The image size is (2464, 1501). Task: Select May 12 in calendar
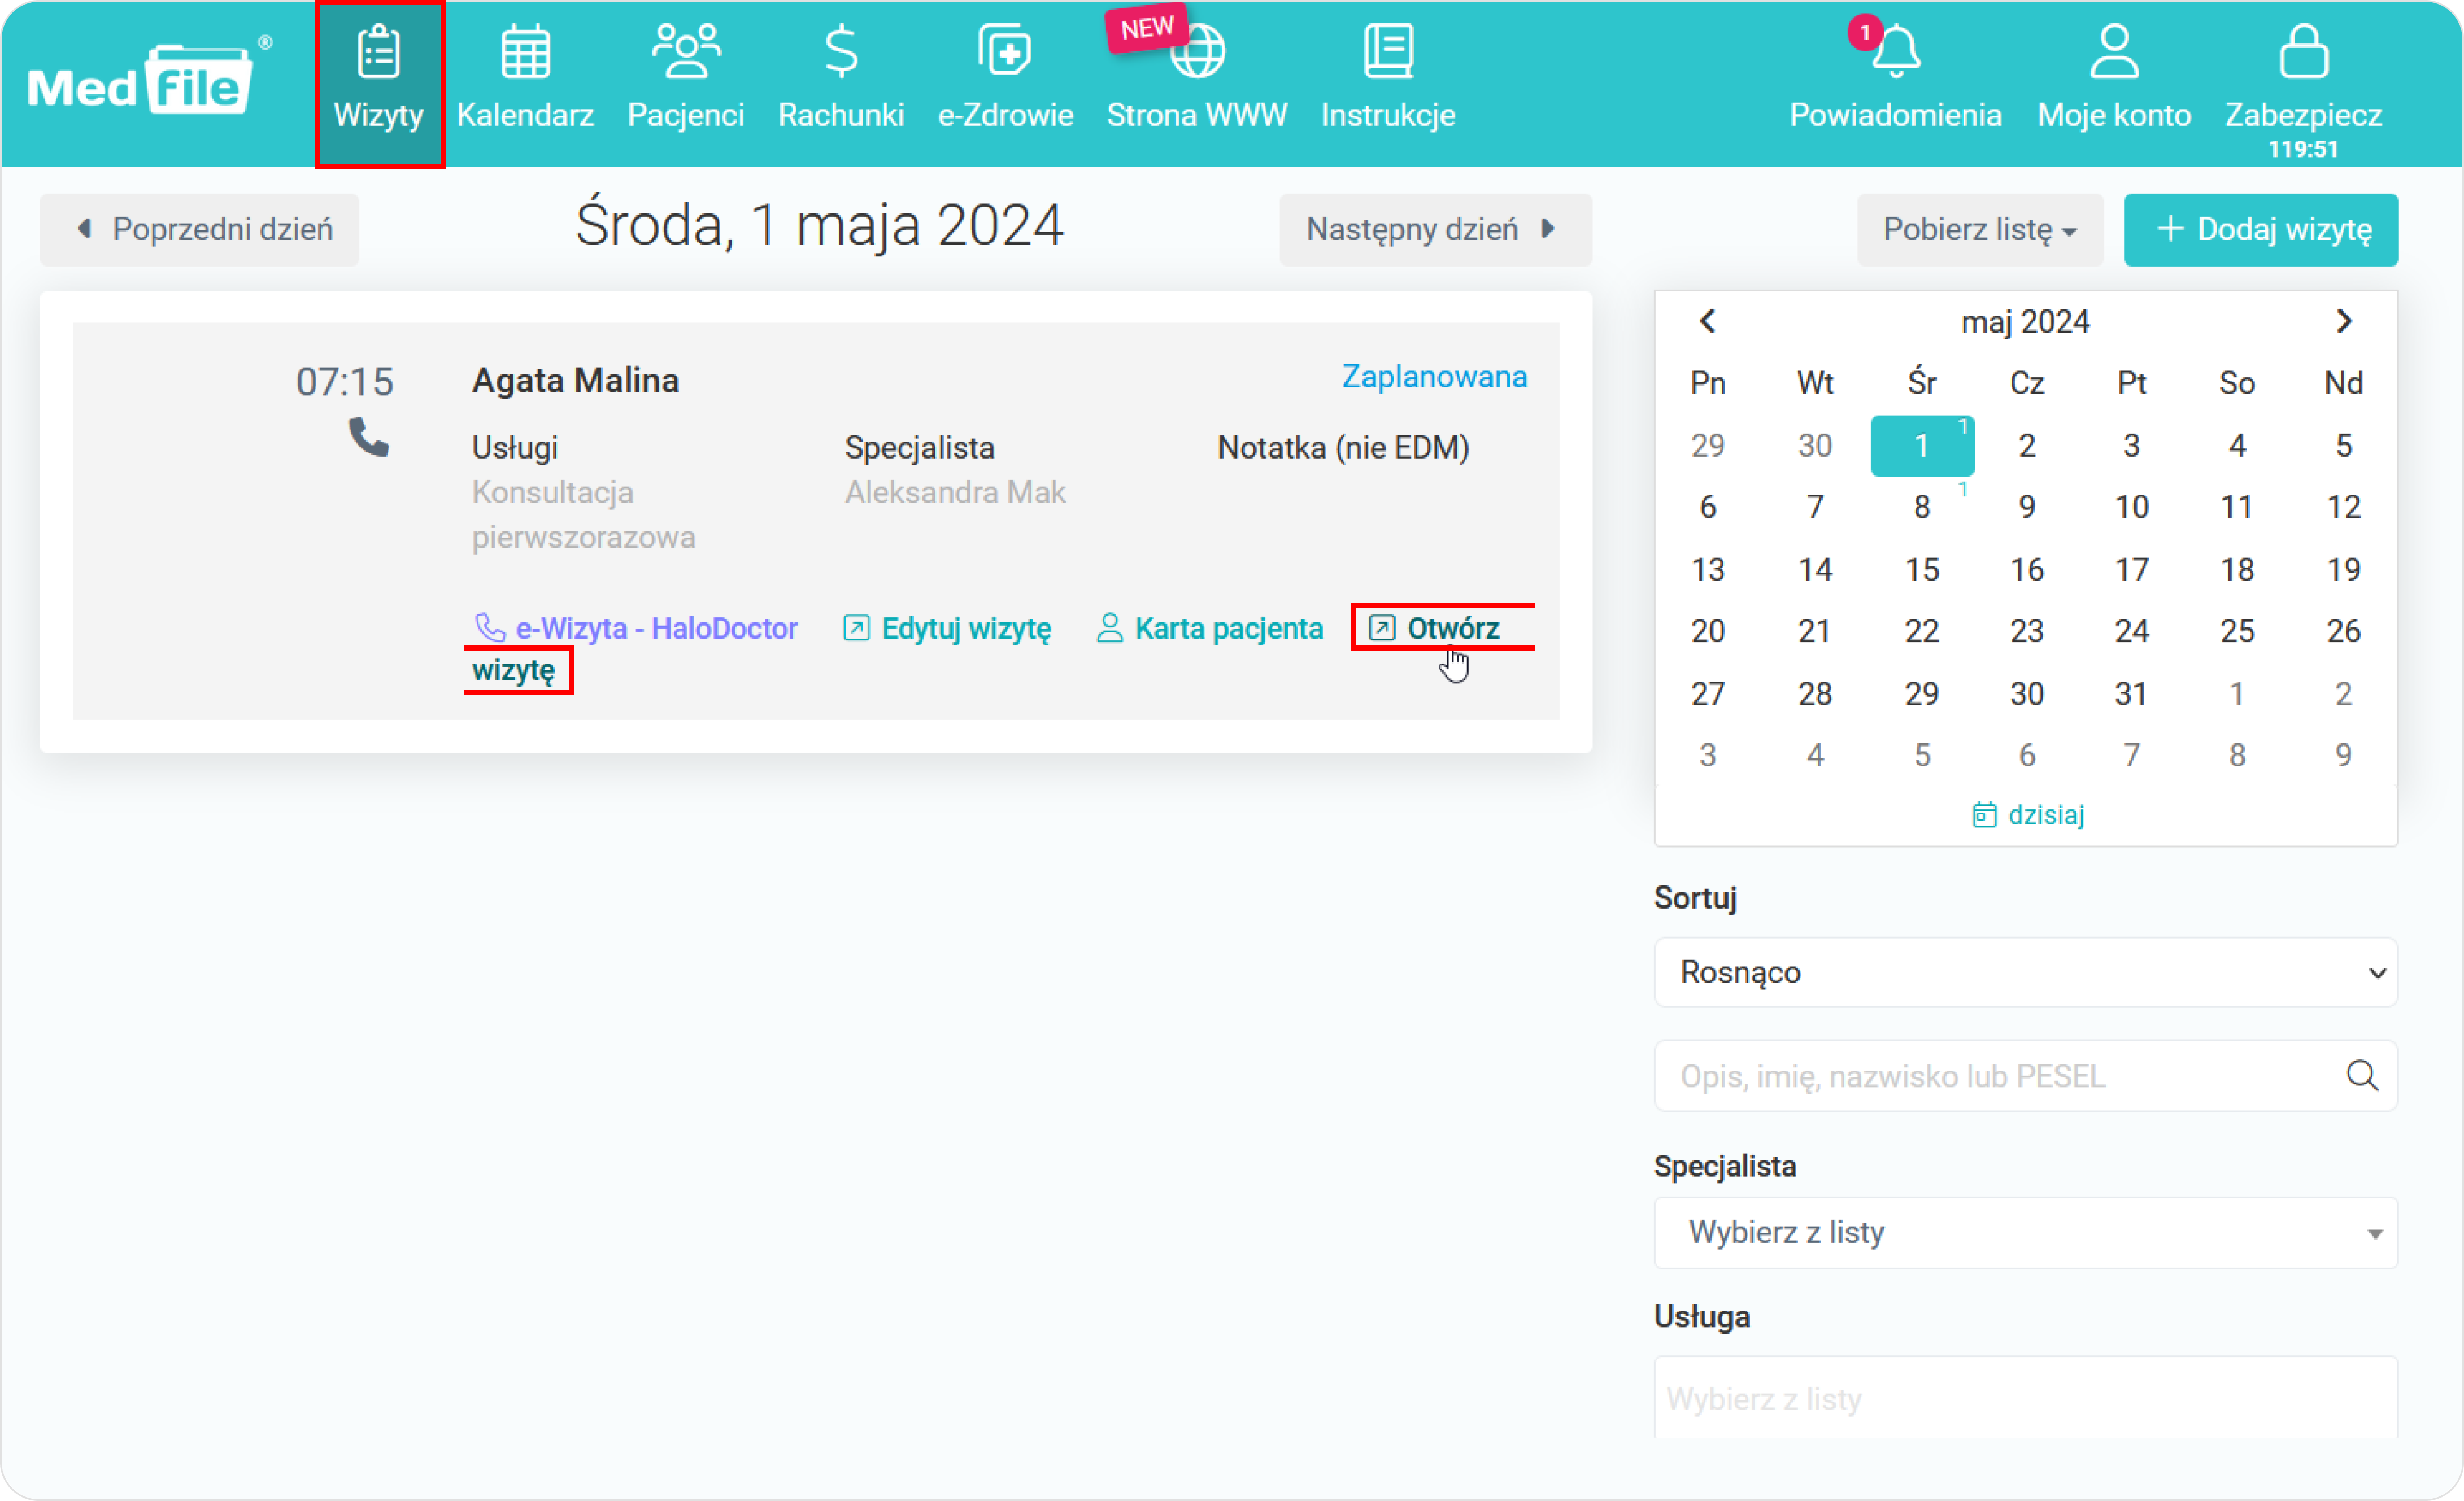[x=2343, y=507]
